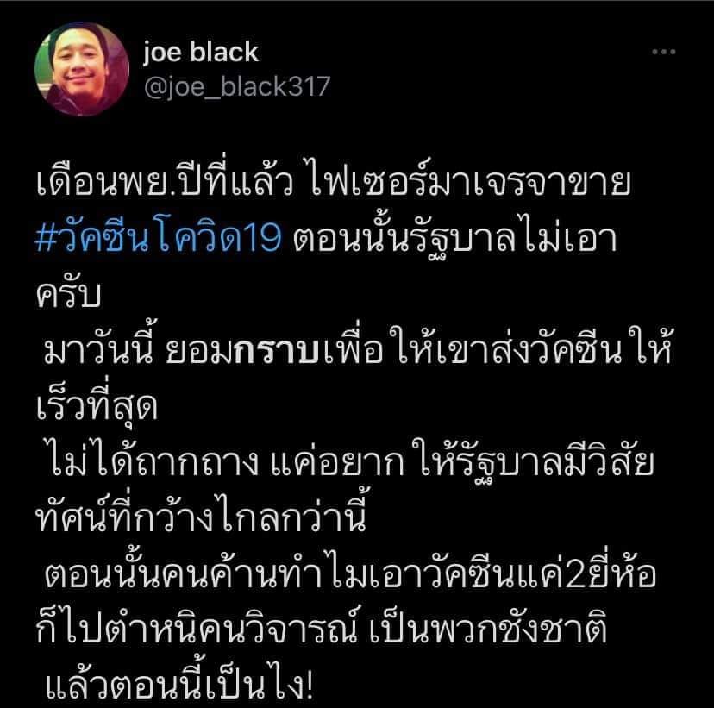Screen dimensions: 714x708
Task: Click the text "ตอนนั้นรัฐบาลไม่เอา" after the hashtag
Action: point(454,238)
